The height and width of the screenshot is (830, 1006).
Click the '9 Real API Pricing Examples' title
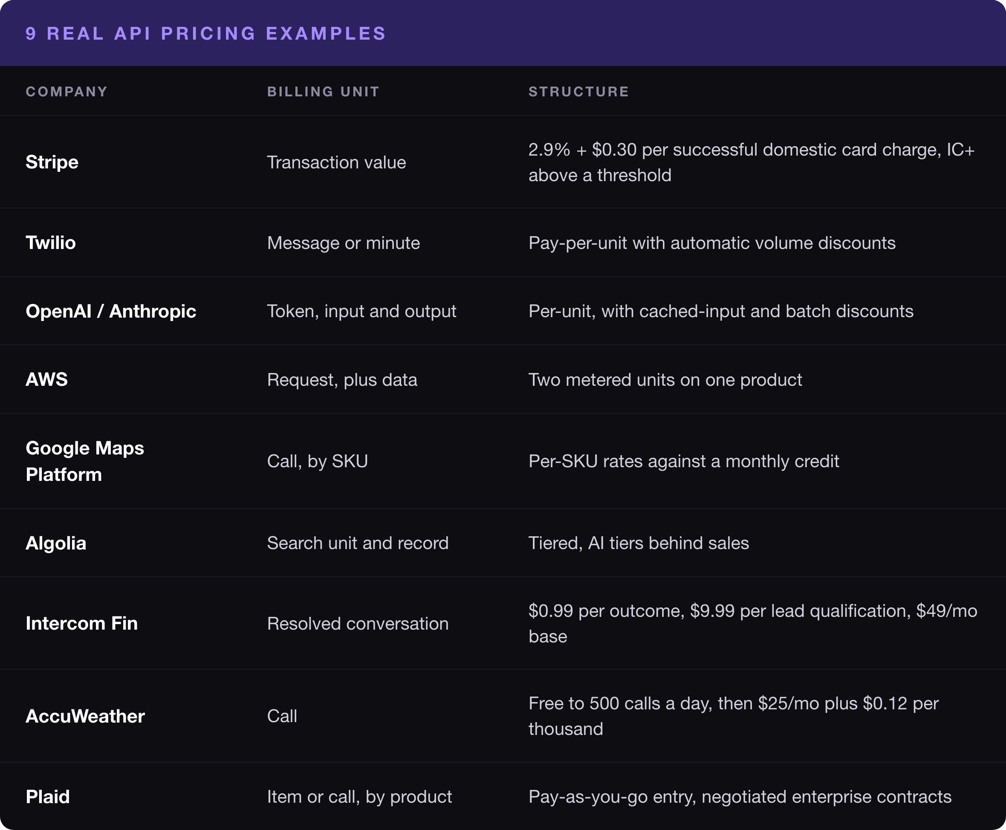point(205,34)
